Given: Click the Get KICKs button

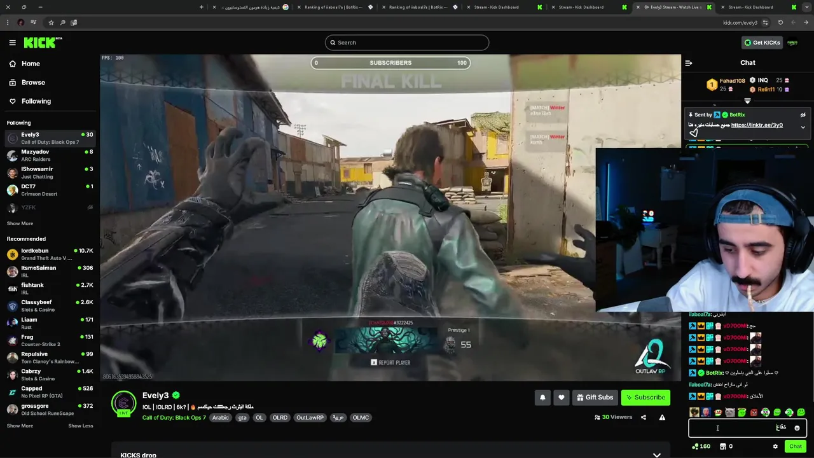Looking at the screenshot, I should pos(762,43).
